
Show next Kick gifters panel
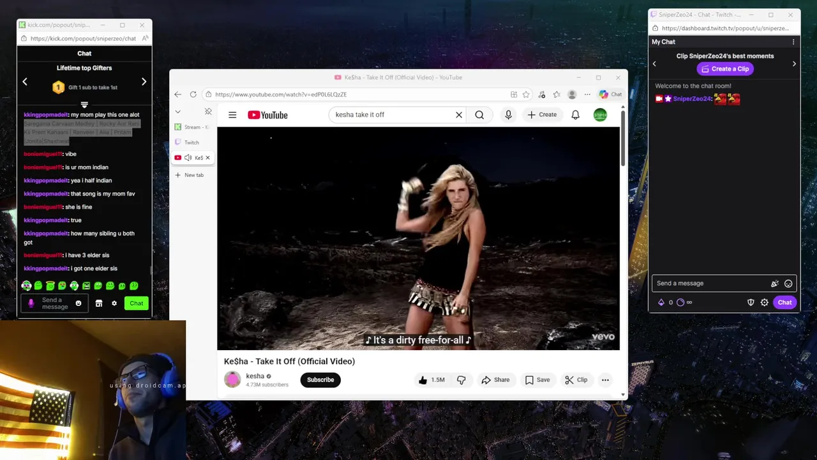click(x=144, y=82)
